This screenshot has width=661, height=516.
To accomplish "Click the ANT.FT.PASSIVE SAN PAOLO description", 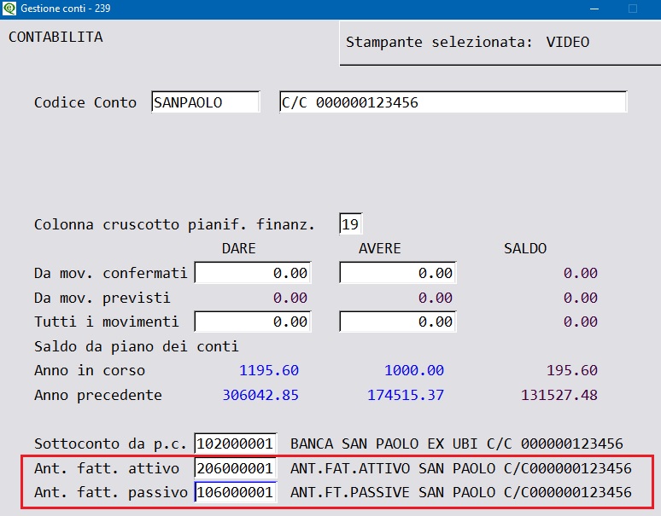I will coord(461,492).
